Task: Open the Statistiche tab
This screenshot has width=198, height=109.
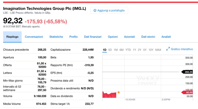Action: pyautogui.click(x=56, y=37)
